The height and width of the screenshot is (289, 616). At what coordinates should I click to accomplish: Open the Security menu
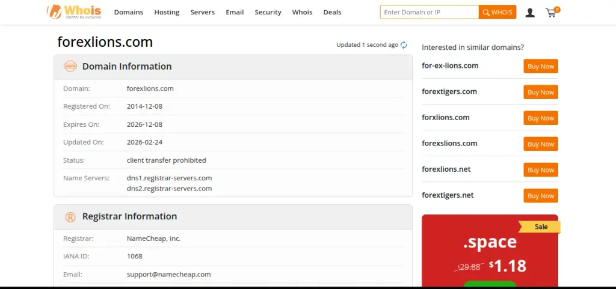coord(268,12)
